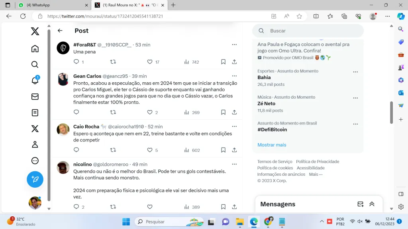Like Caio Rocha's reply
Image resolution: width=408 pixels, height=229 pixels.
(x=150, y=150)
